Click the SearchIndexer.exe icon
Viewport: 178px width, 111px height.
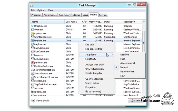(x=32, y=73)
